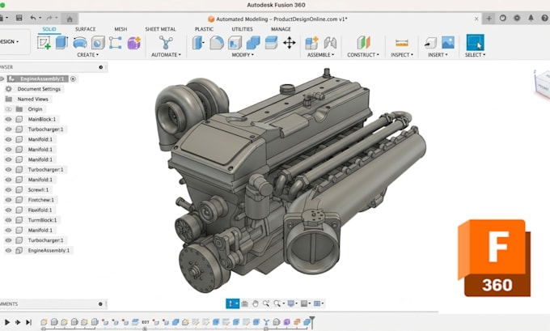
Task: Open the AUTOMATE dropdown menu
Action: 166,55
